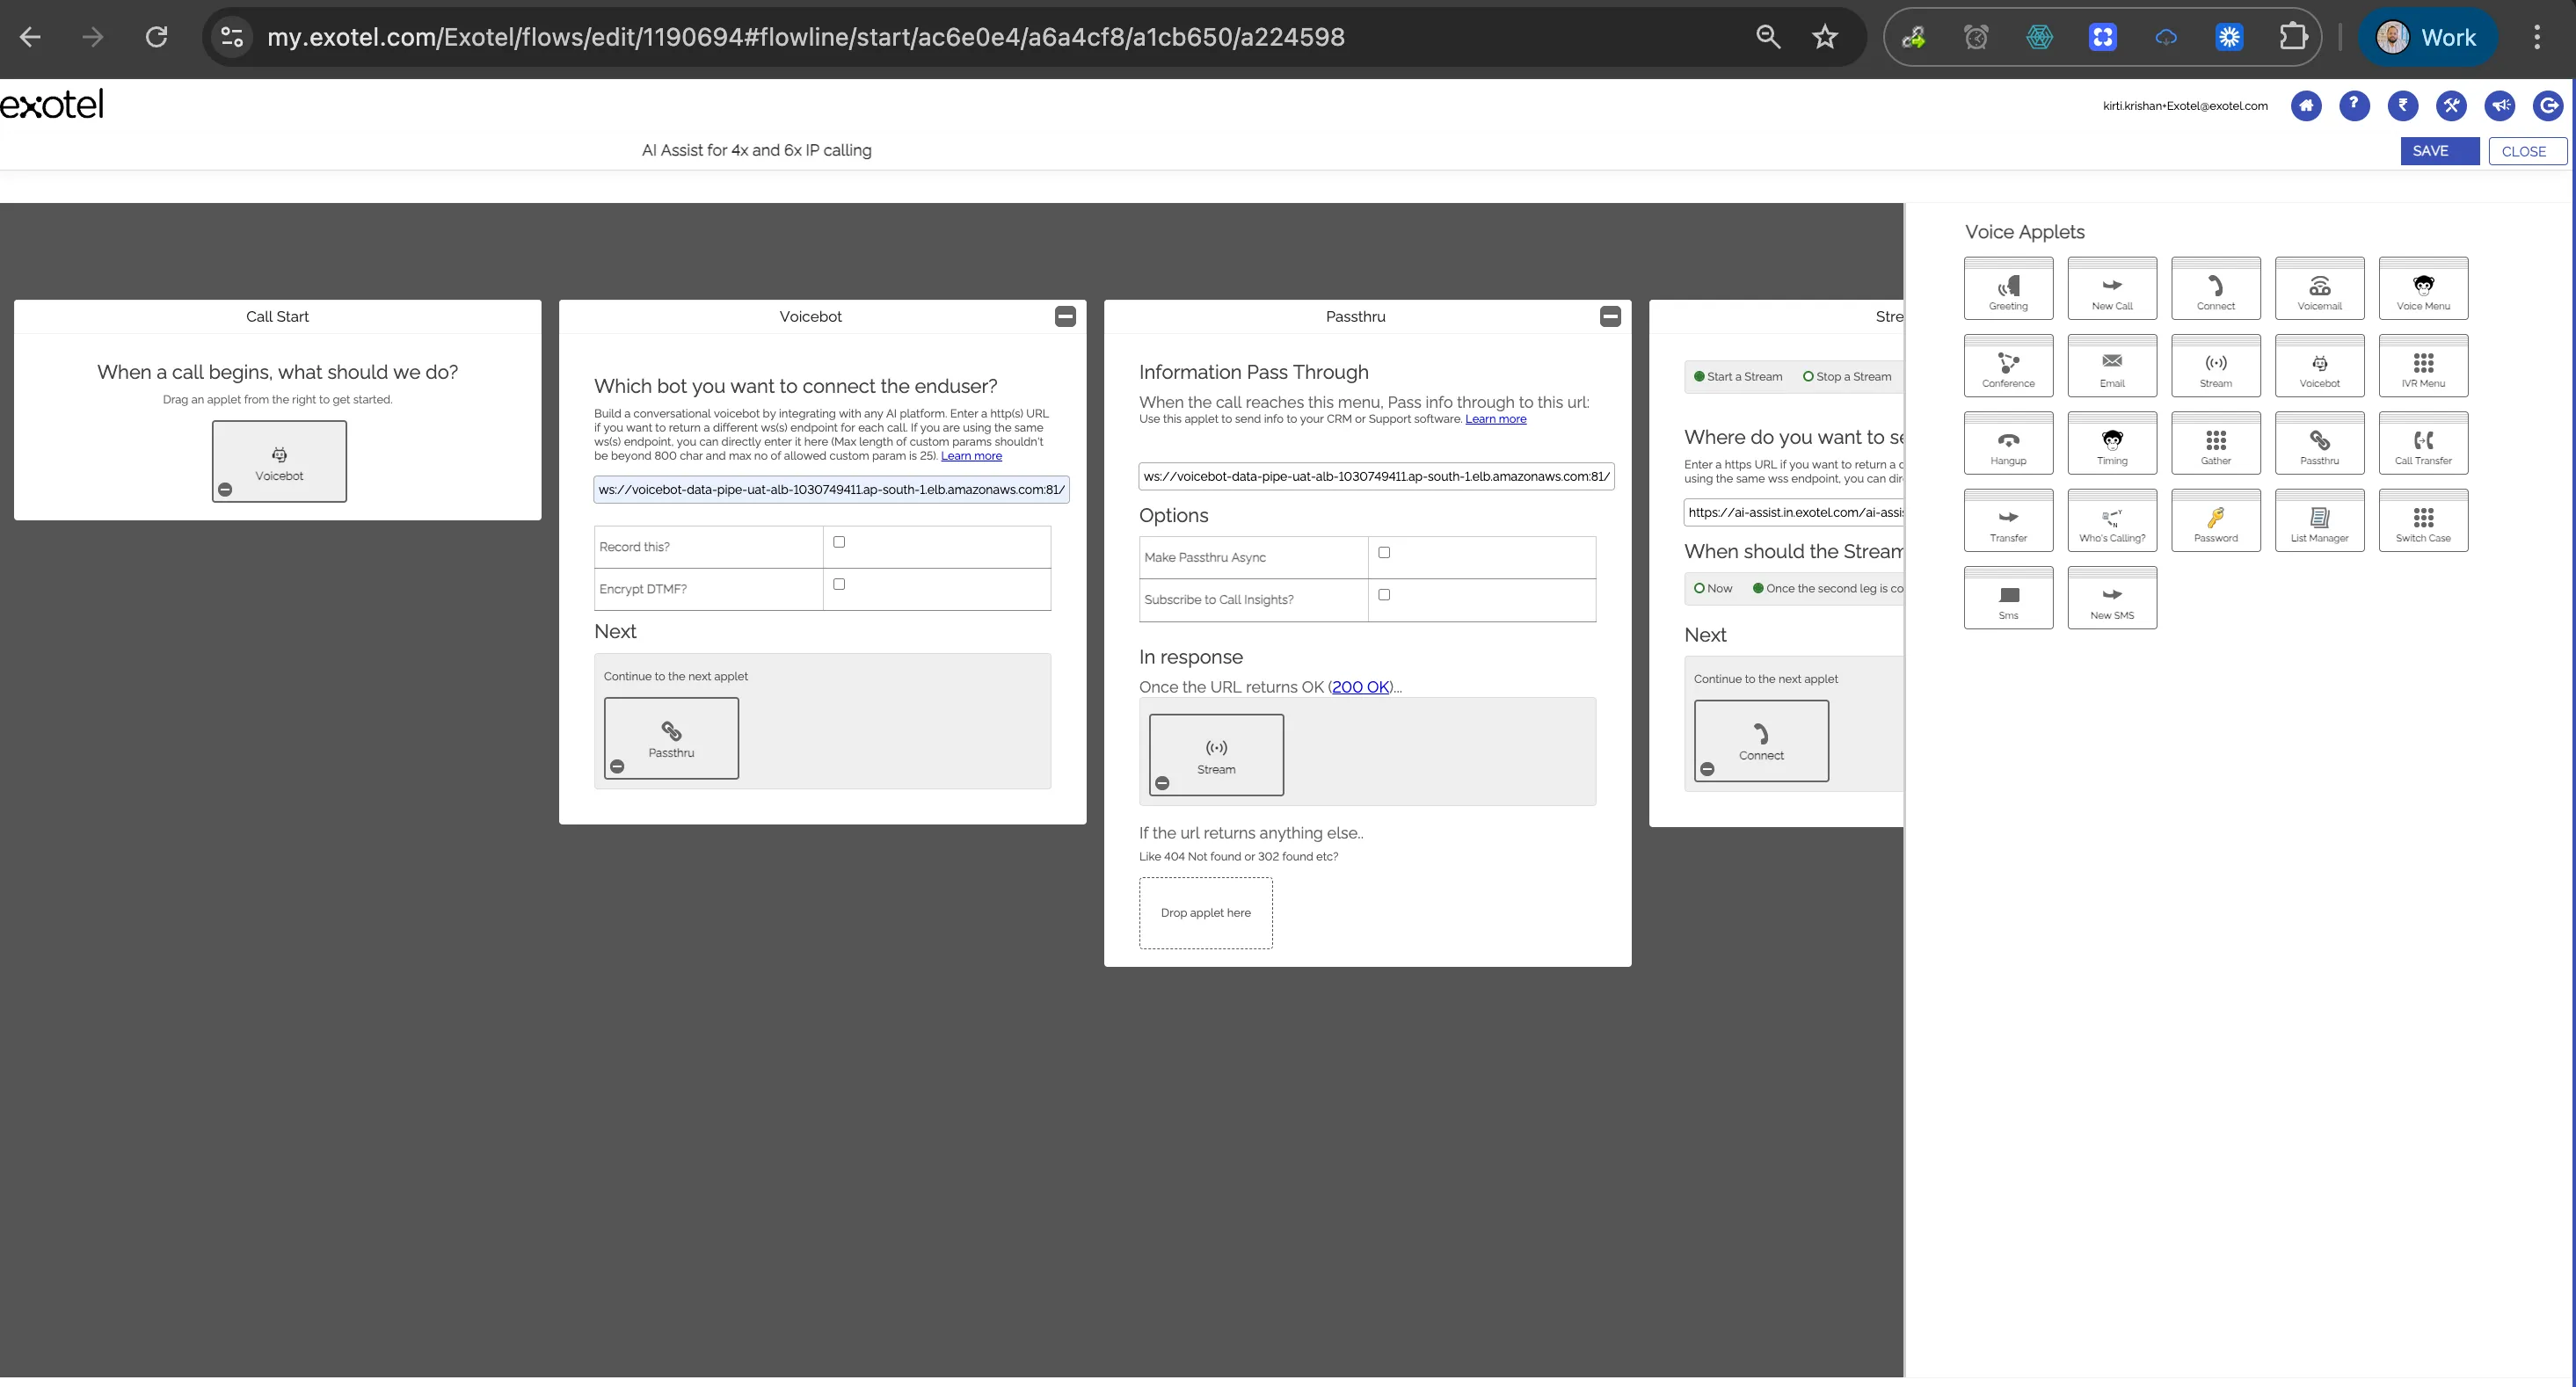Click the Passthru URL input field
Viewport: 2576px width, 1387px height.
pos(1376,476)
